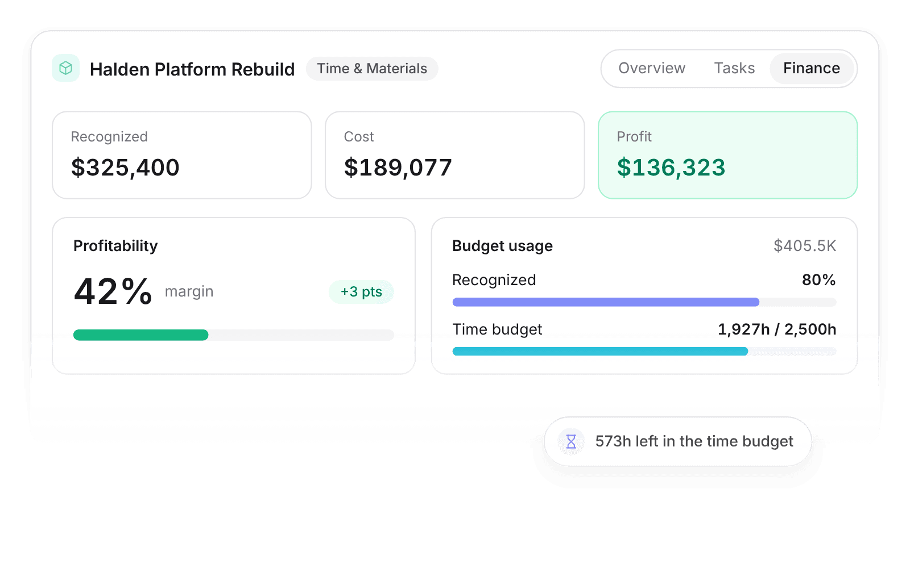
Task: Open the Cost $189,077 card
Action: click(x=455, y=155)
